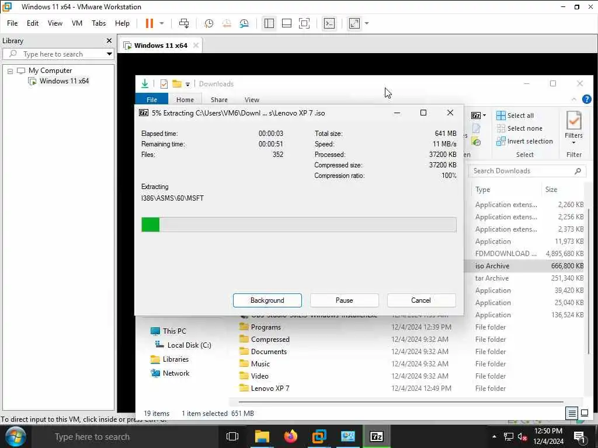598x448 pixels.
Task: Open the Tabs menu
Action: (x=99, y=23)
